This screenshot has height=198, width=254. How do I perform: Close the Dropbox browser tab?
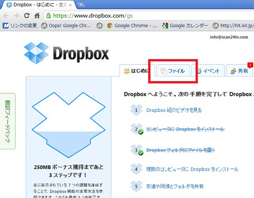(70, 5)
